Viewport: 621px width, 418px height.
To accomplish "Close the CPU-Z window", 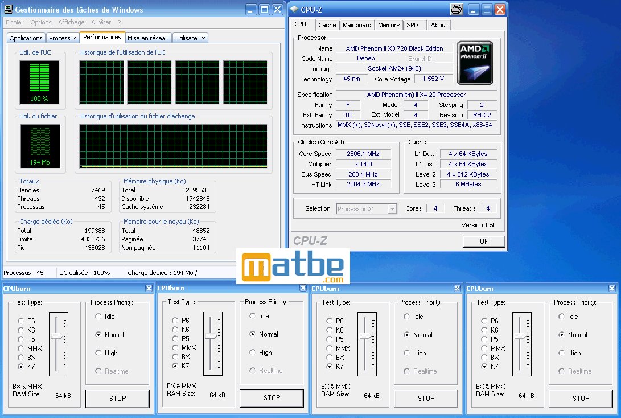I will point(500,10).
